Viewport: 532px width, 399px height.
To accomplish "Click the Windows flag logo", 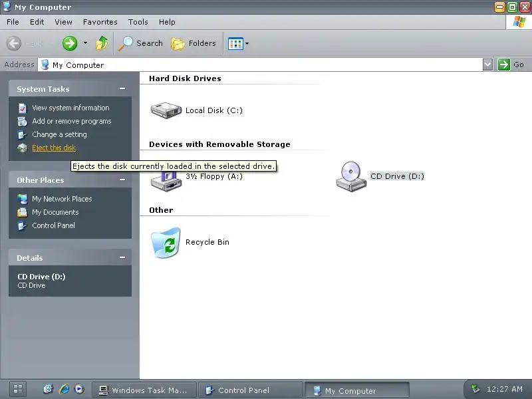I will pos(519,22).
